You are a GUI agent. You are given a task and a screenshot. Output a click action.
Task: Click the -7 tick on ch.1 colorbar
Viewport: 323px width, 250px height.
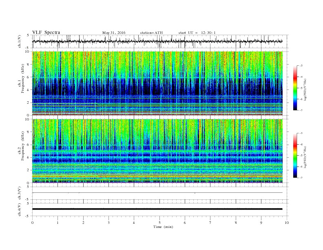pos(301,110)
